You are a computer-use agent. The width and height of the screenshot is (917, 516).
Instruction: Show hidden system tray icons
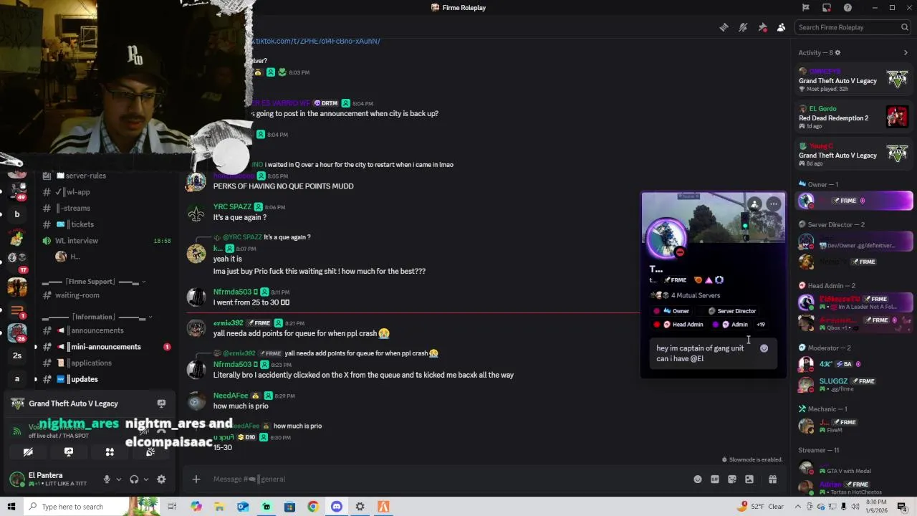pos(797,507)
